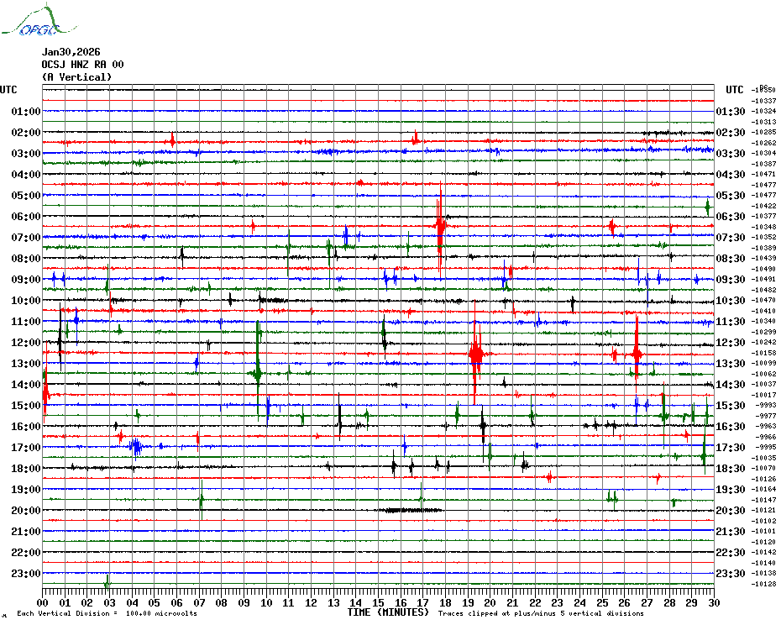Select the date text Jan30,2026
The width and height of the screenshot is (781, 625).
(71, 52)
